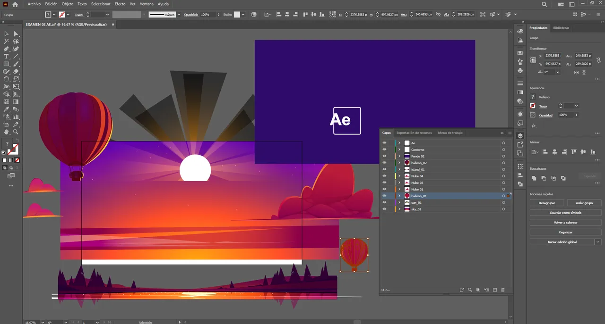
Task: Hide the balloon_02 layer
Action: point(384,163)
